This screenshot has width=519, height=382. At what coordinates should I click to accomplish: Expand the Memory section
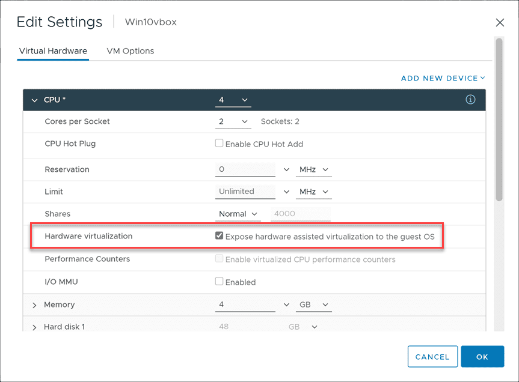[34, 305]
